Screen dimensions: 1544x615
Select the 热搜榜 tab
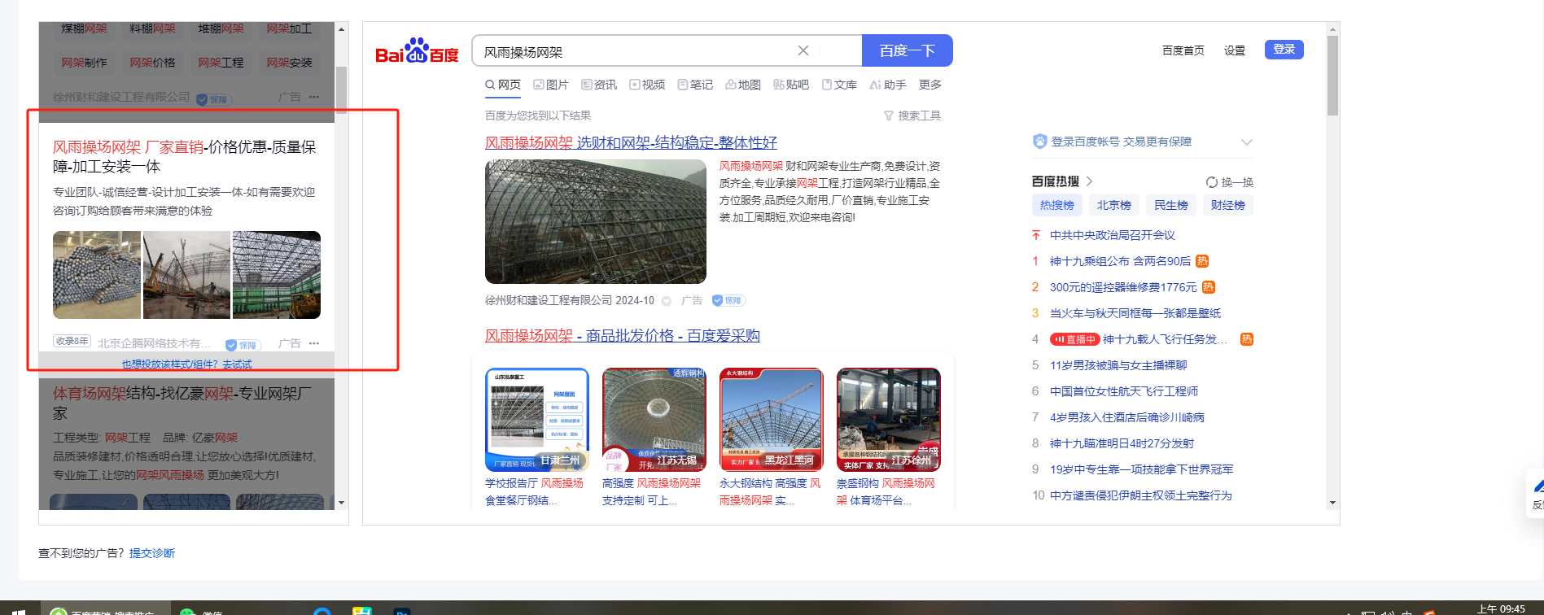(1056, 205)
